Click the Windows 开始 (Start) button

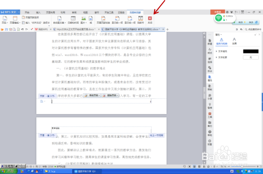coord(9,171)
